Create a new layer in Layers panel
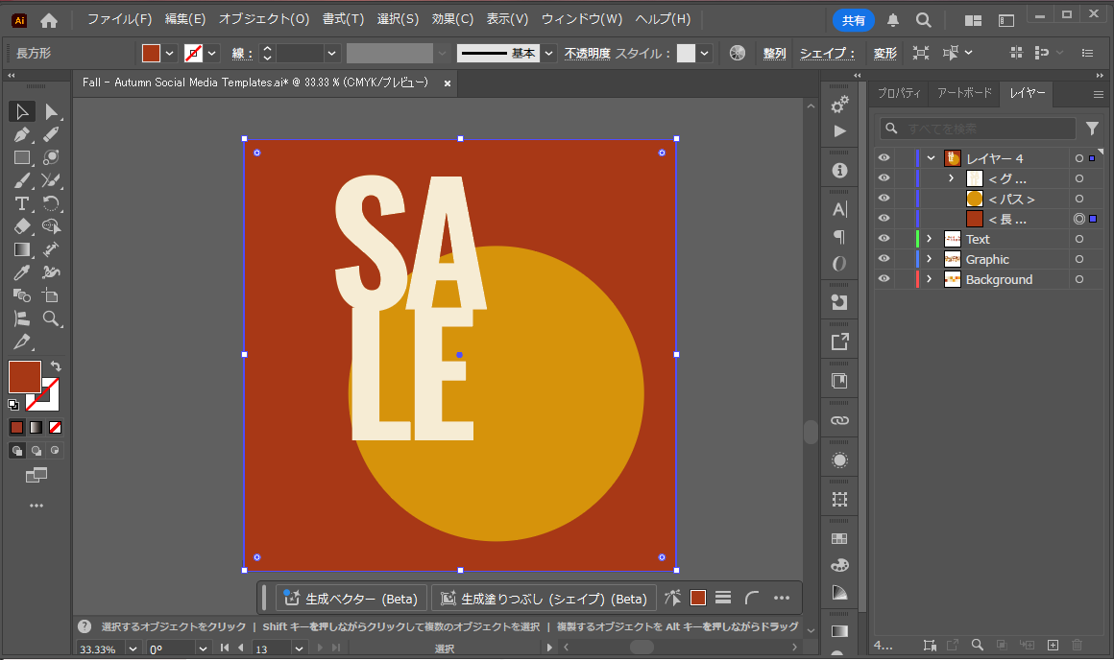Viewport: 1114px width, 660px height. (1053, 645)
